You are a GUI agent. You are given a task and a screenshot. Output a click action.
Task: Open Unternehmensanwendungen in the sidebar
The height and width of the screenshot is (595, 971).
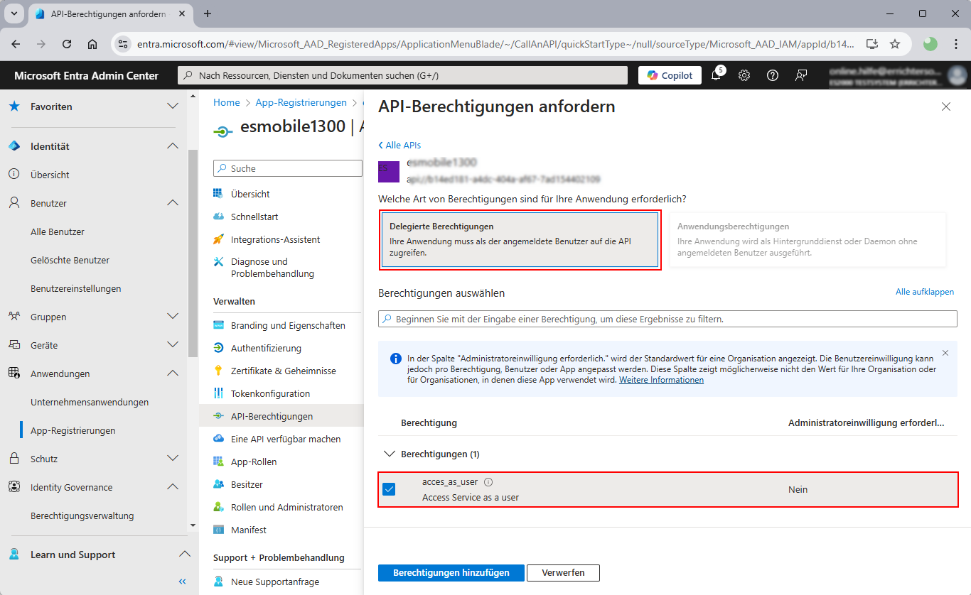(x=90, y=402)
